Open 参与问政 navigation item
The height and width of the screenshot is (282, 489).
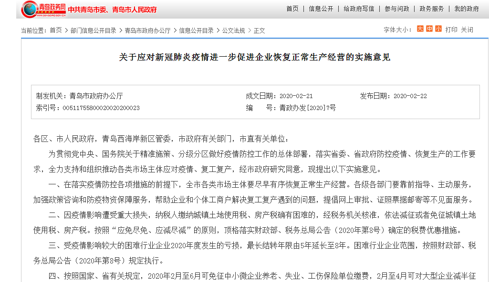pos(397,9)
